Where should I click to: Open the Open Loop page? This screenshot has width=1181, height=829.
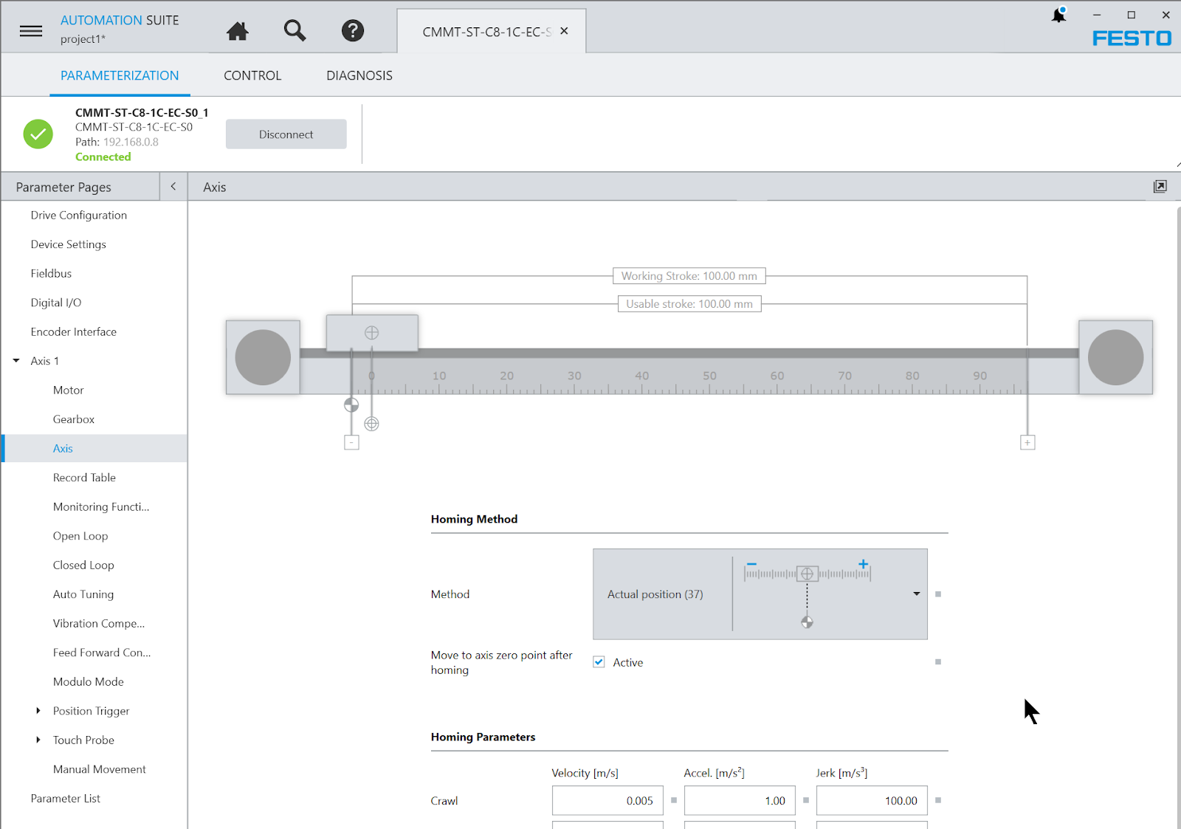pos(80,536)
